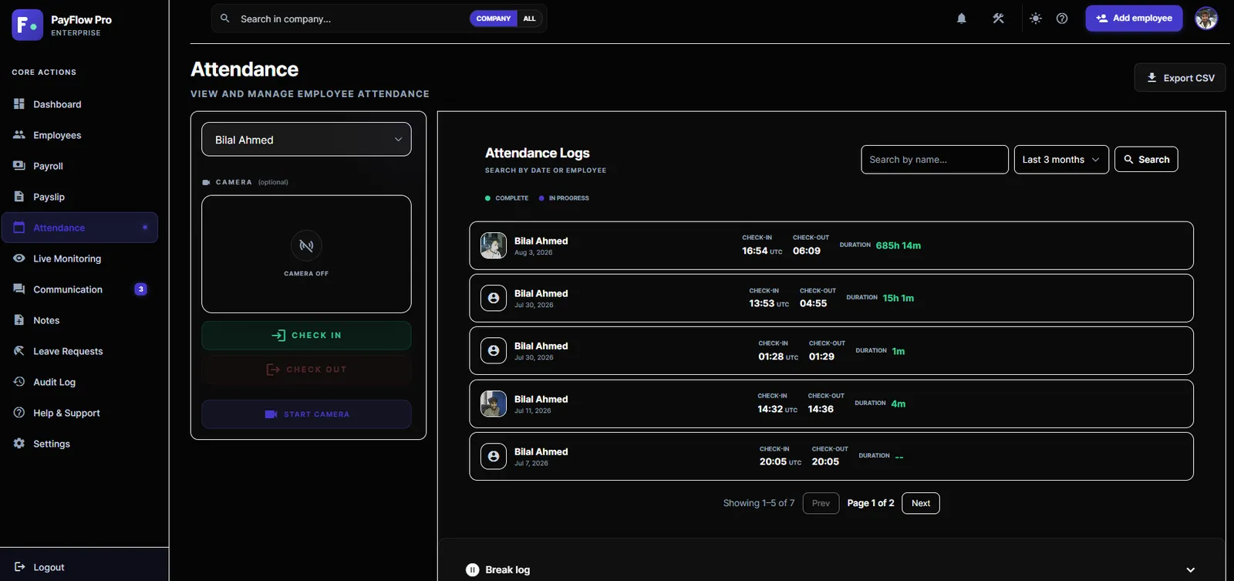This screenshot has width=1234, height=581.
Task: Click the Dashboard grid icon
Action: [x=19, y=103]
